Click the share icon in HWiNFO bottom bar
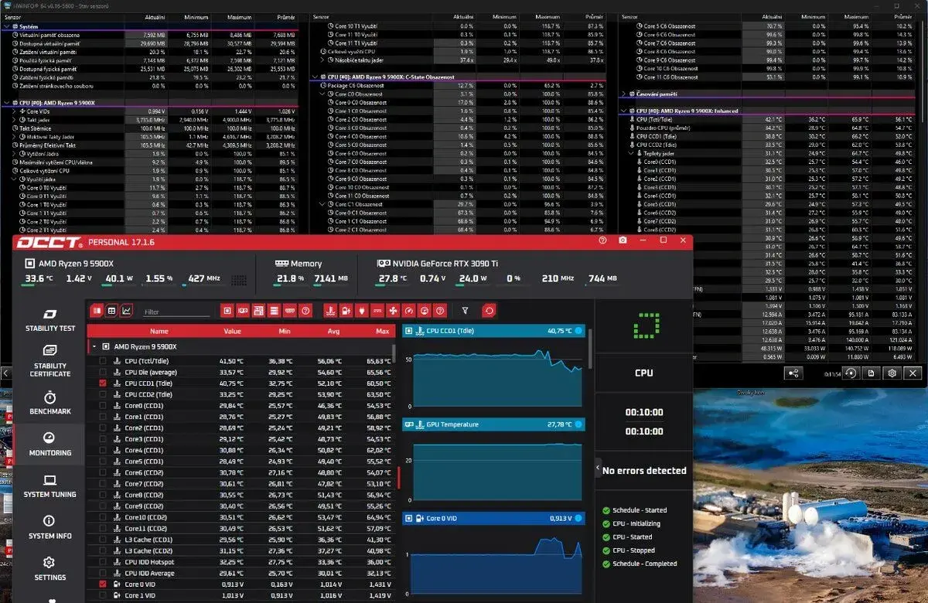The height and width of the screenshot is (603, 928). tap(793, 373)
